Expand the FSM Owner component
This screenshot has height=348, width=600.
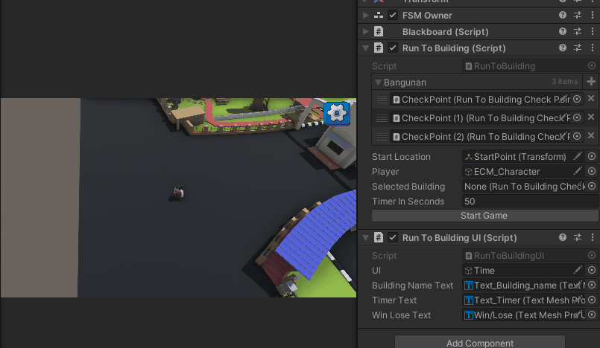(x=365, y=15)
